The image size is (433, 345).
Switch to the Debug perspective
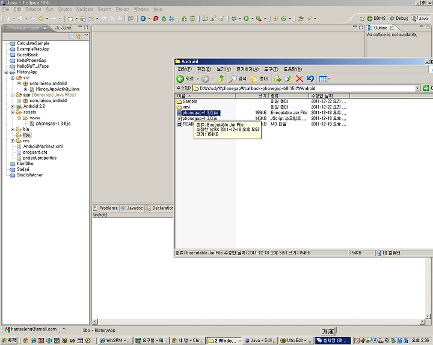pyautogui.click(x=399, y=19)
